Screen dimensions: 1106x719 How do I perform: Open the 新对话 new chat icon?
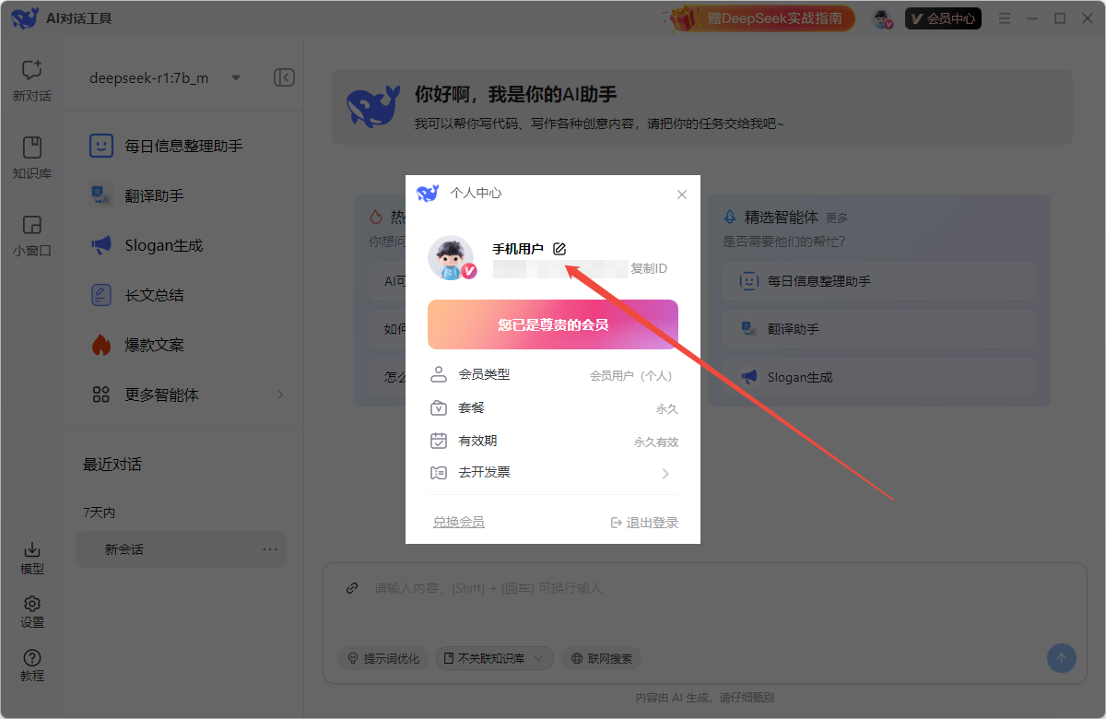32,79
